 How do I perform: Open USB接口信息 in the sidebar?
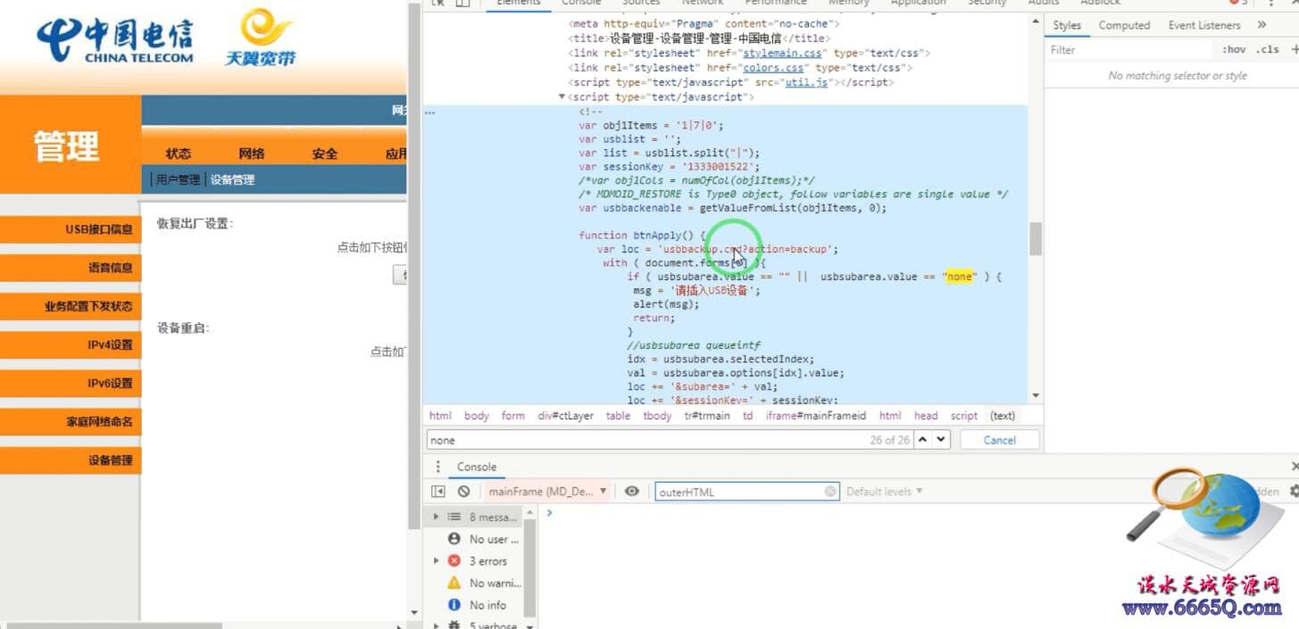71,229
